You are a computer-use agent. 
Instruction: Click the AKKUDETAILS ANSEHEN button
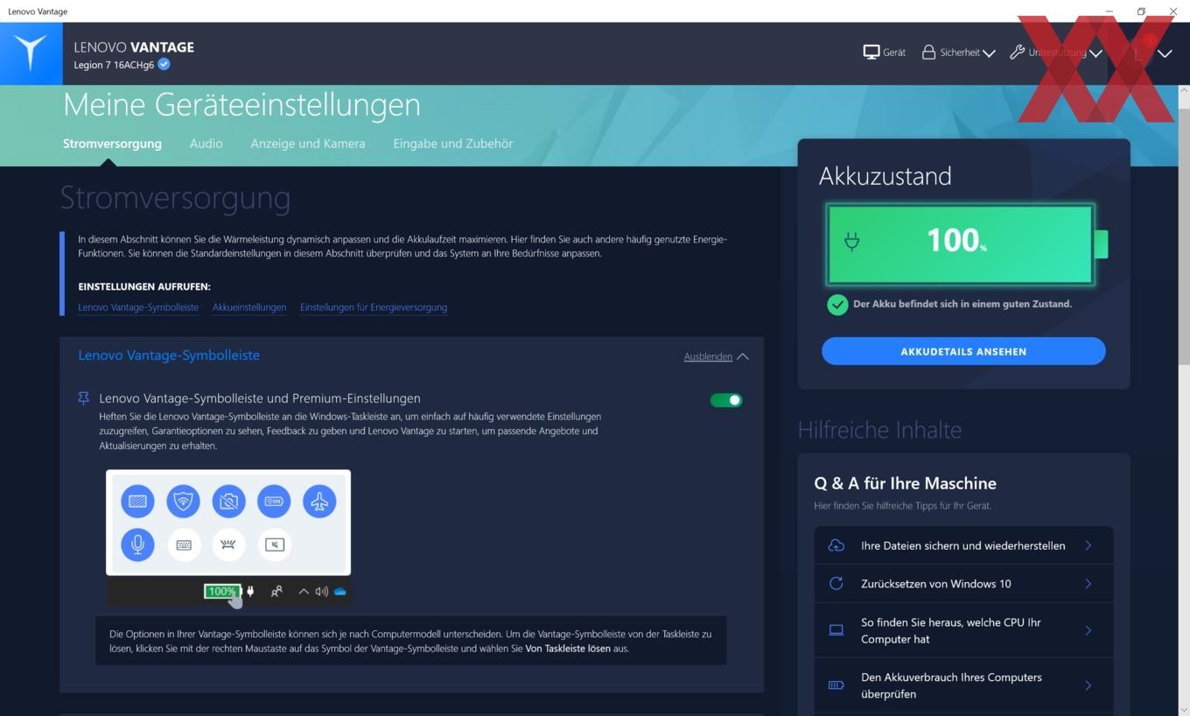[x=963, y=352]
